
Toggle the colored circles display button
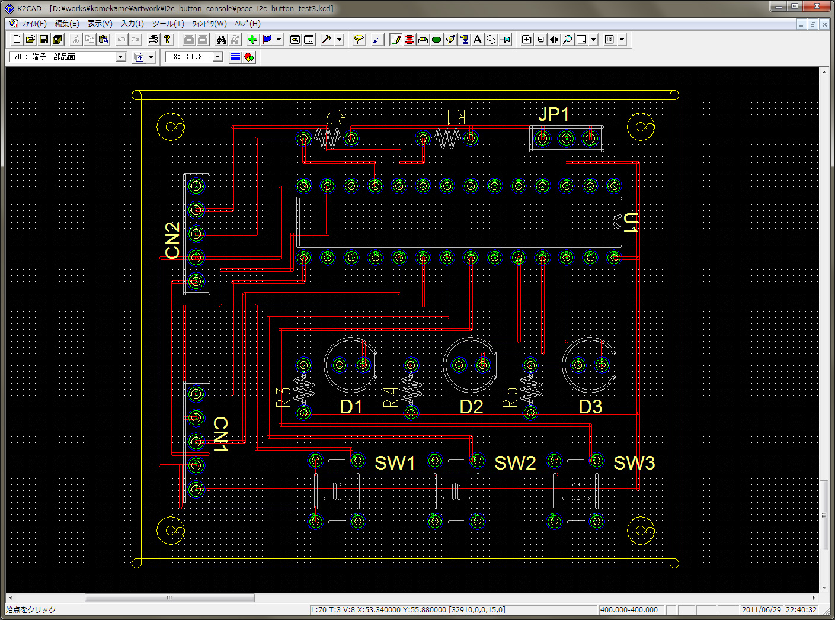[x=249, y=57]
